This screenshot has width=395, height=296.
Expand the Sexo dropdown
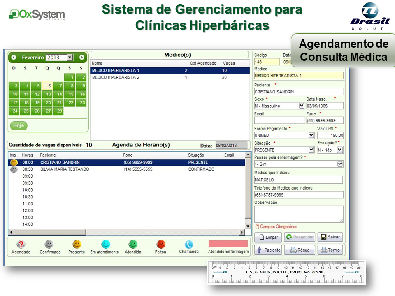[x=301, y=106]
